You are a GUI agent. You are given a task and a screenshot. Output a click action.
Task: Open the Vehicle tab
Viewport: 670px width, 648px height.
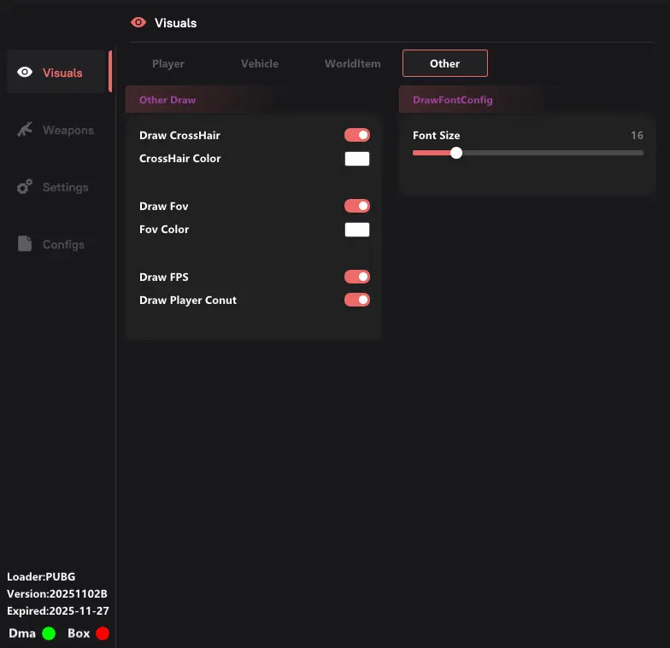260,64
